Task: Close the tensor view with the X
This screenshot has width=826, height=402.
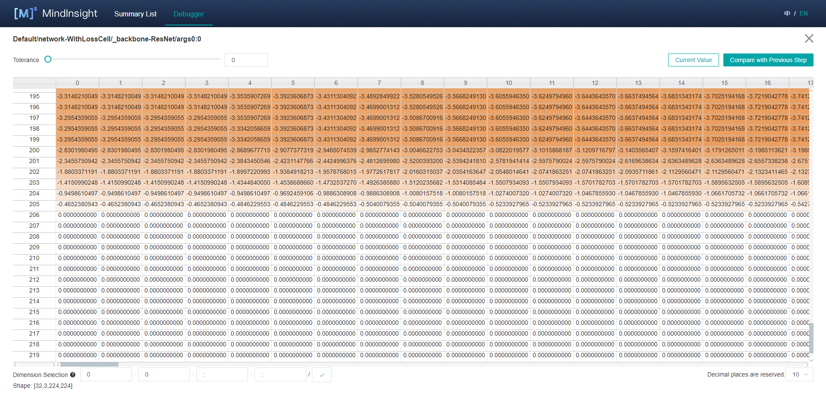Action: pos(809,39)
